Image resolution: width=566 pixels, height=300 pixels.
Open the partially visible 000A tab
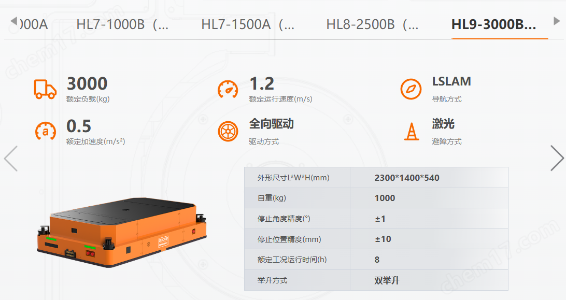coord(33,24)
